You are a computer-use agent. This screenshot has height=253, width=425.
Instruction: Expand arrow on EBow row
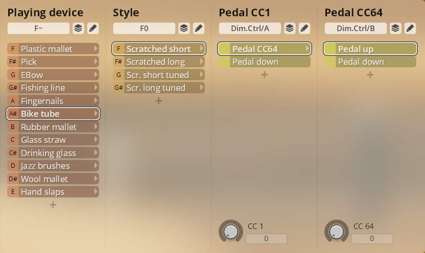click(96, 74)
